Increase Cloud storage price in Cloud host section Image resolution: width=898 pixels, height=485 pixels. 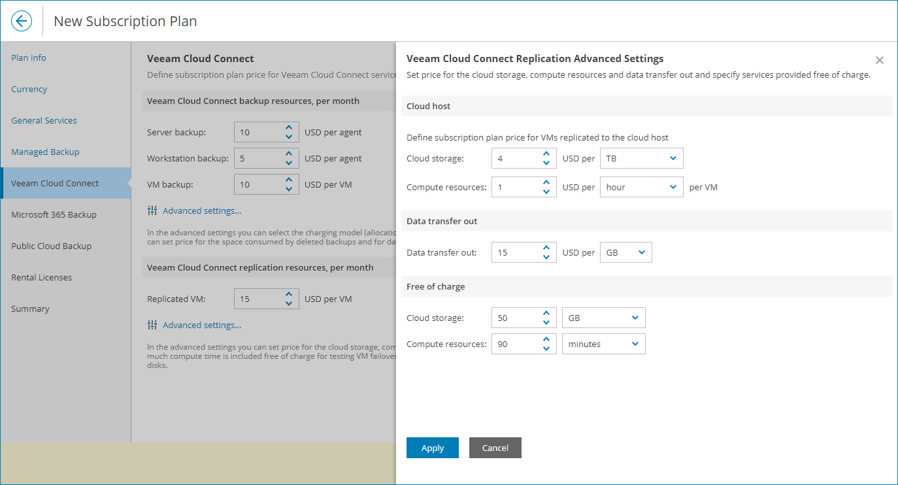pyautogui.click(x=546, y=154)
